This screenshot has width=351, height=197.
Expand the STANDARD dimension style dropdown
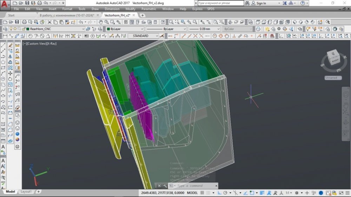tap(156, 36)
